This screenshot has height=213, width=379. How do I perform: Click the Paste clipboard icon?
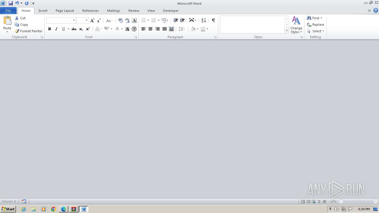click(x=7, y=21)
